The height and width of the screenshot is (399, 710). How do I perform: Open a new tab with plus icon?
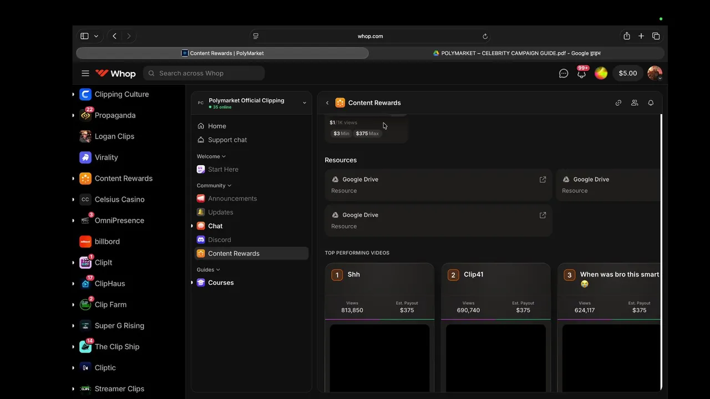[x=641, y=36]
